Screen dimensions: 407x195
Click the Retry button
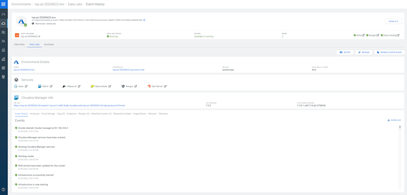point(345,52)
